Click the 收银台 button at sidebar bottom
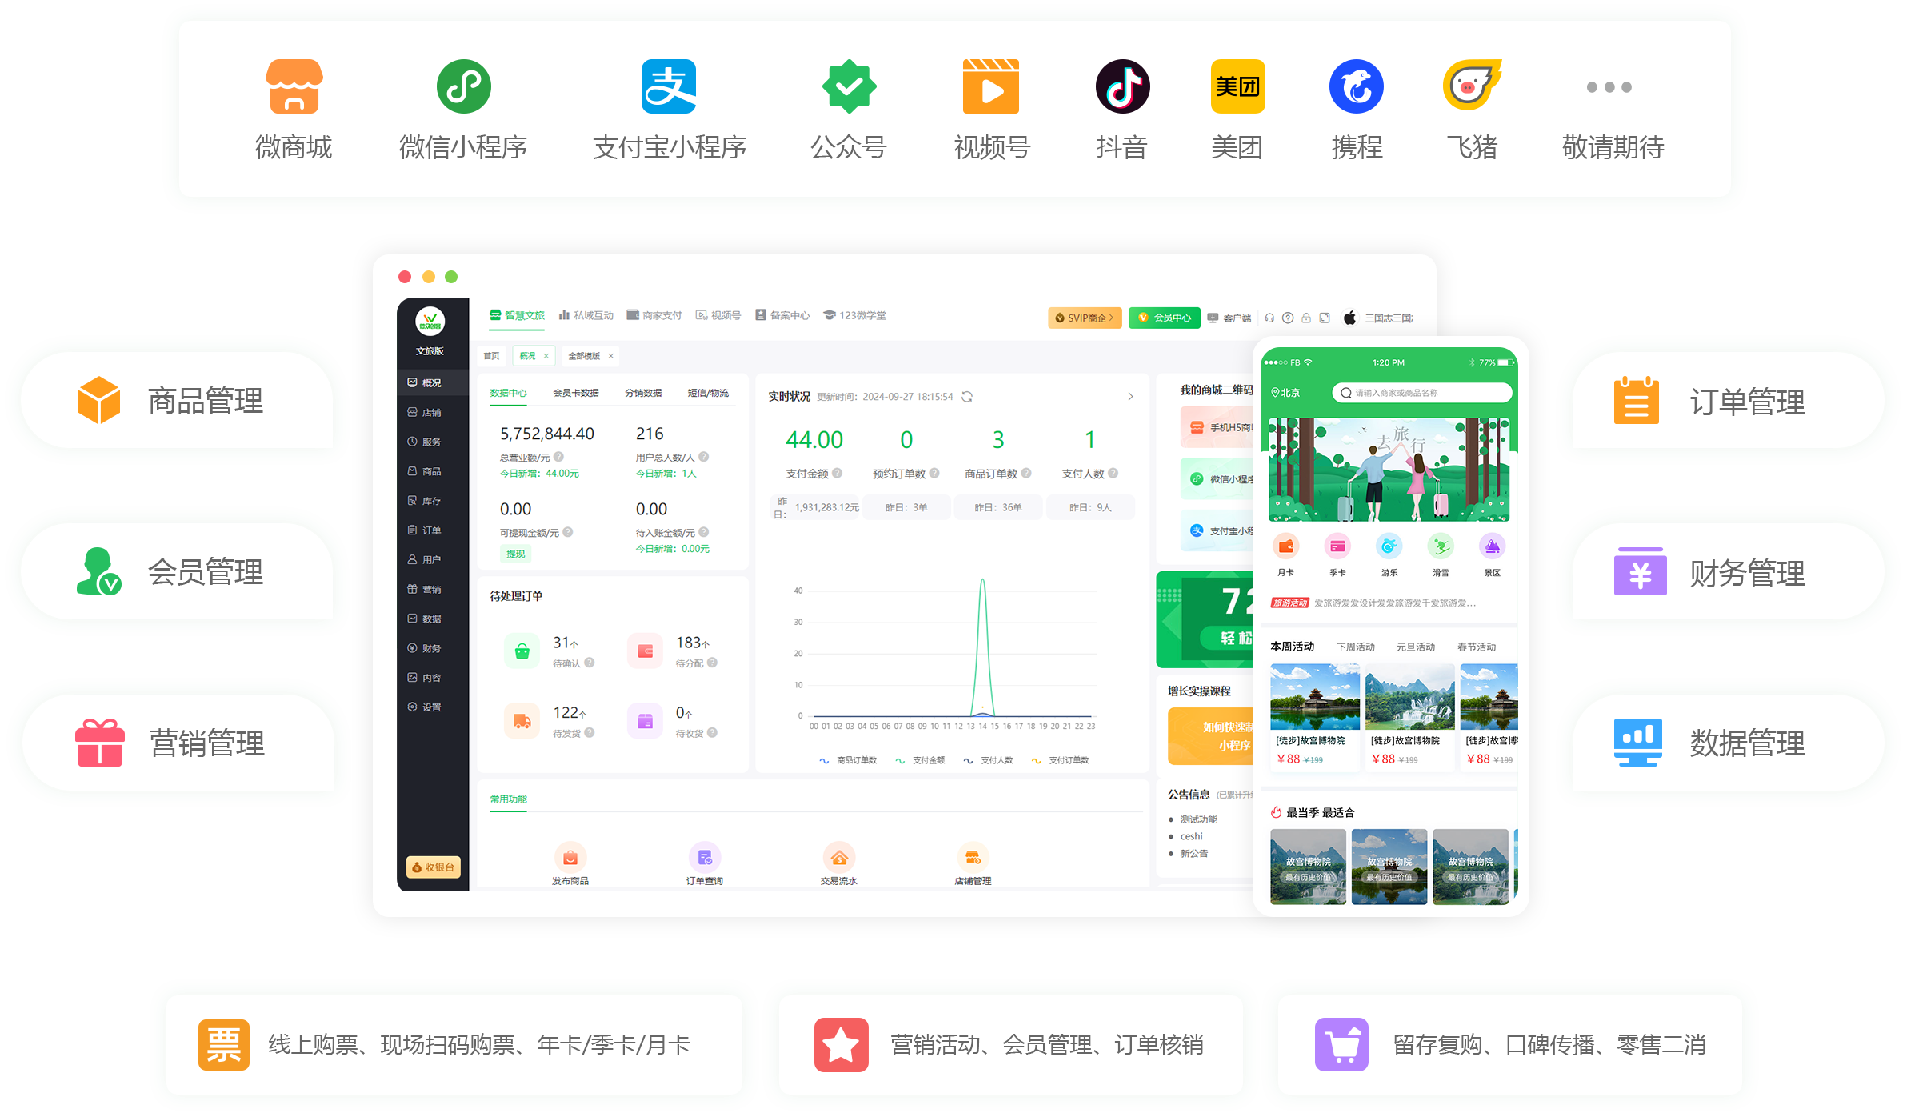The width and height of the screenshot is (1907, 1117). tap(433, 867)
